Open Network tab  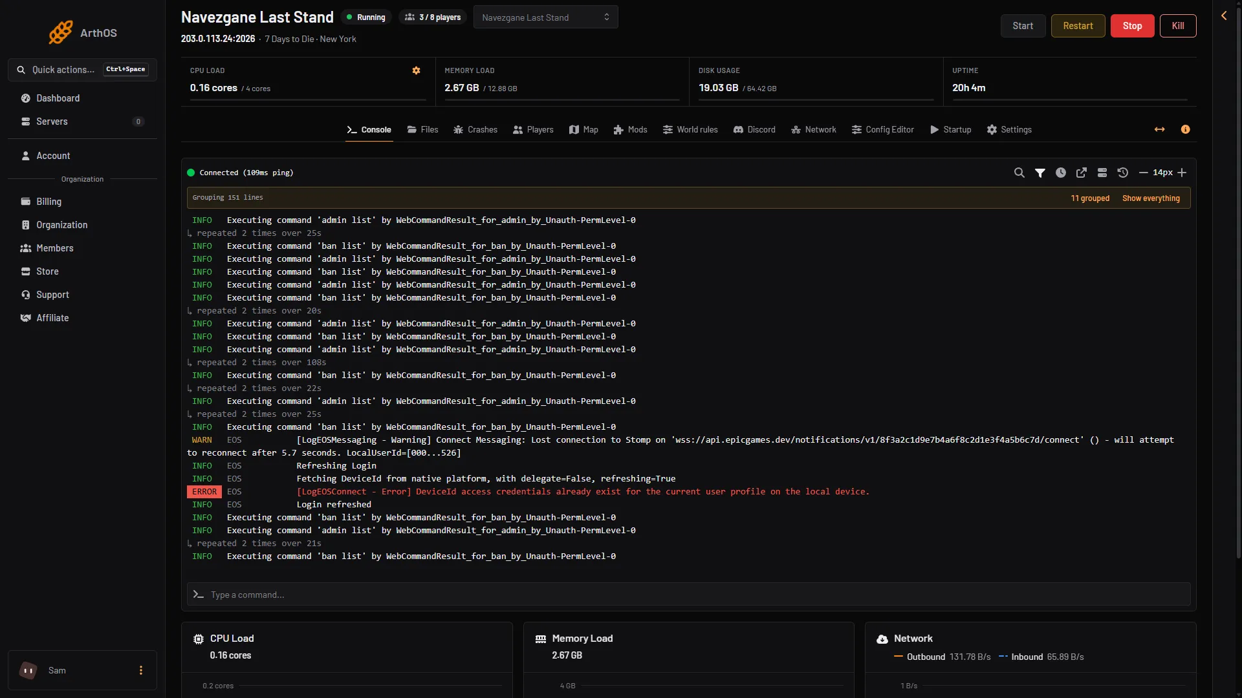coord(814,130)
